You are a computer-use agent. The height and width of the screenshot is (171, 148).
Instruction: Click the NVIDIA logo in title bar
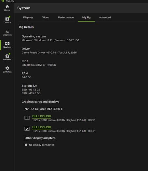[x=3, y=1]
